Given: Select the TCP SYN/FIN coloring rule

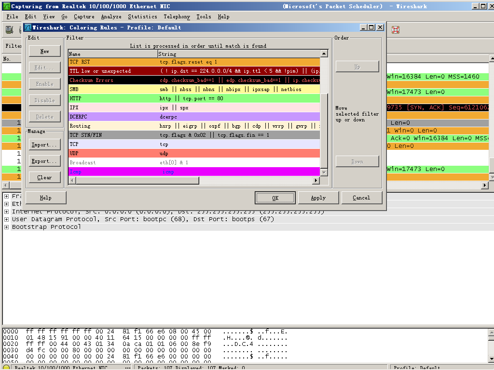Looking at the screenshot, I should [194, 135].
